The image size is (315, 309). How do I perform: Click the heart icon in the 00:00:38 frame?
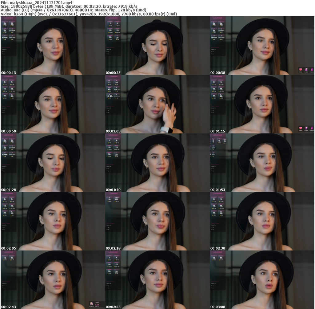(x=301, y=70)
